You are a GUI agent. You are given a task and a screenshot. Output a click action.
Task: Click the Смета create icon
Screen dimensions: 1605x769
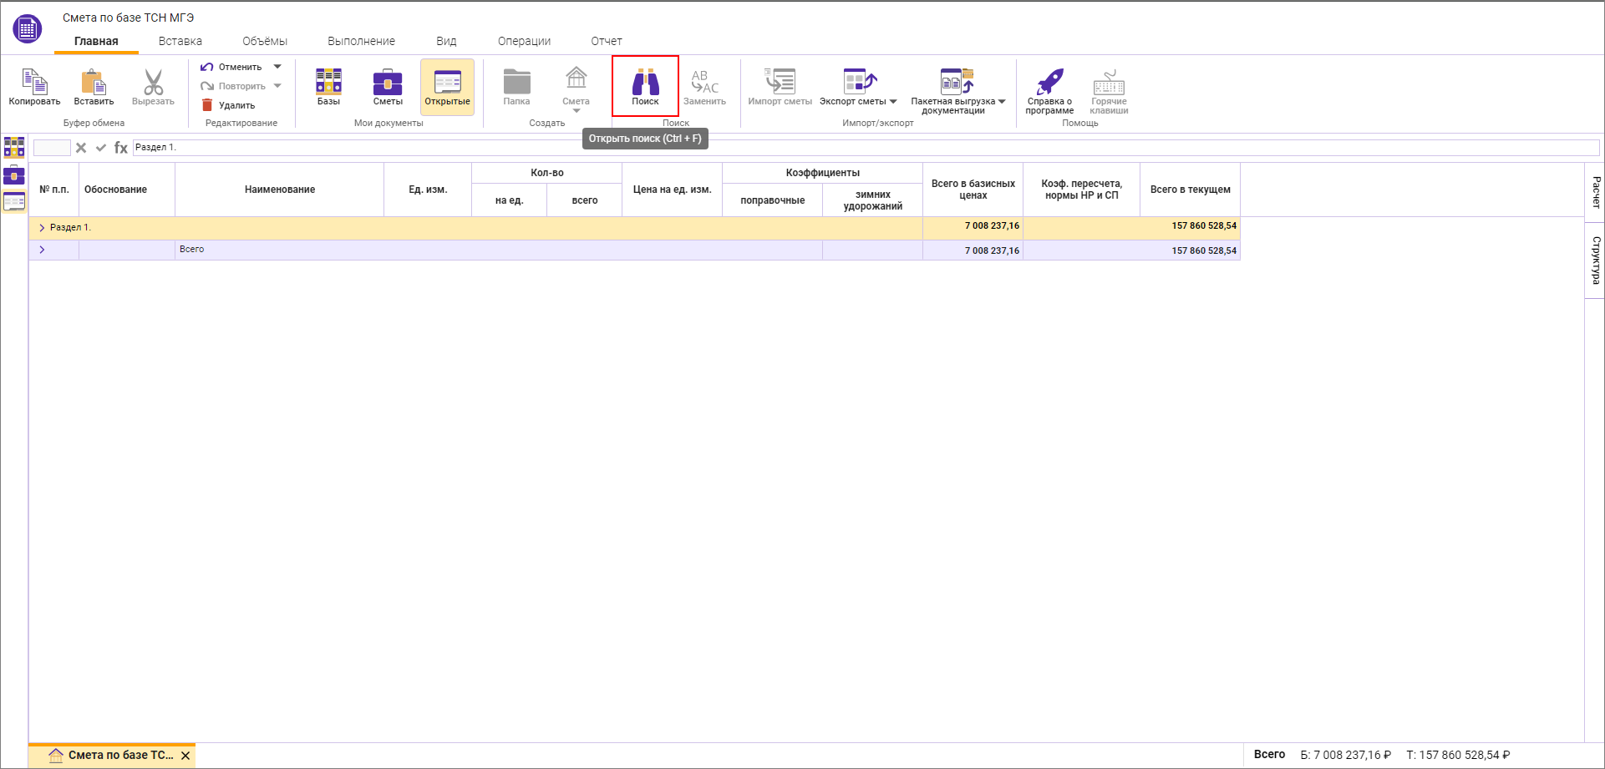point(576,78)
